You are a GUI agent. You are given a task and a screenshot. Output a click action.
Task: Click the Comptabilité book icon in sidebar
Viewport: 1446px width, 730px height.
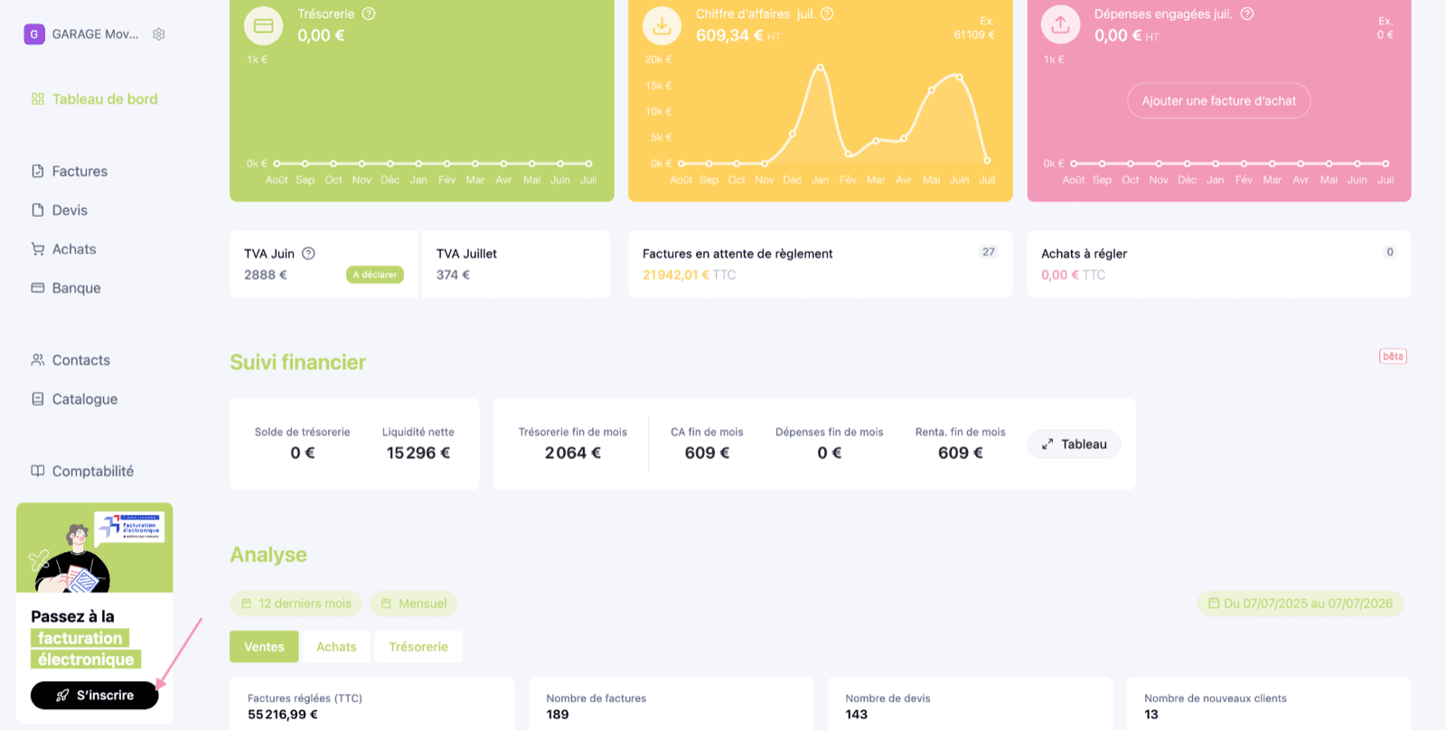tap(38, 471)
